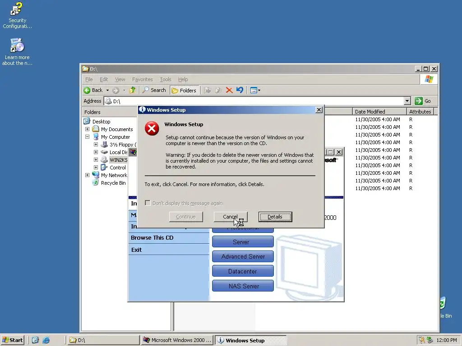462x346 pixels.
Task: Open the File menu in Explorer
Action: [89, 79]
